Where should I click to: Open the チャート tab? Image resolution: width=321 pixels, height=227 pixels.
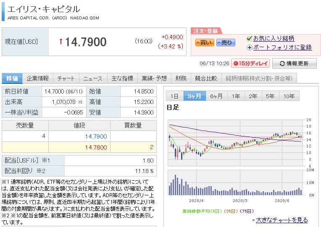pos(66,78)
